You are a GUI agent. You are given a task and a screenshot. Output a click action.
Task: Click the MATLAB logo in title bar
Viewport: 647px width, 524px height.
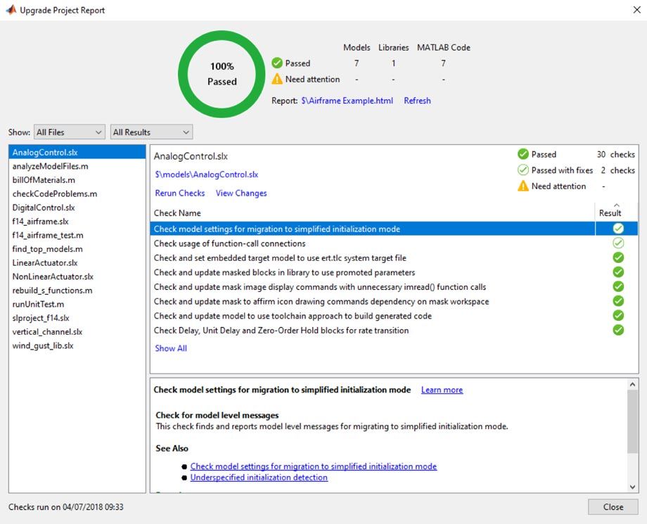tap(11, 11)
